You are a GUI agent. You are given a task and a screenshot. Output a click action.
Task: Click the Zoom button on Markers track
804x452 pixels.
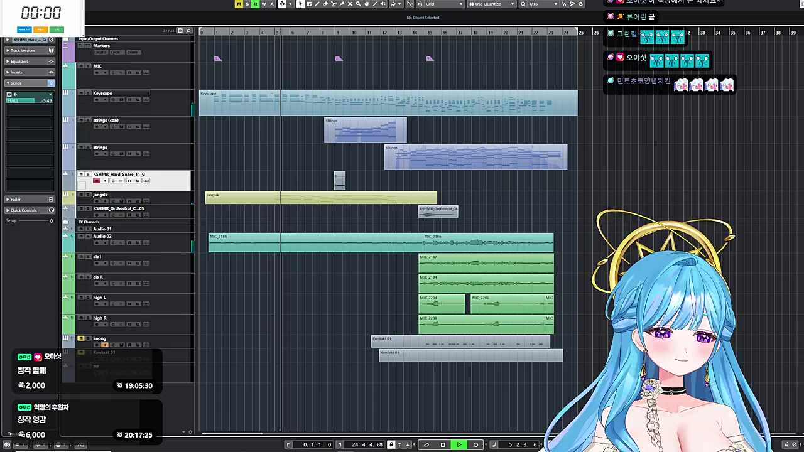click(x=133, y=52)
